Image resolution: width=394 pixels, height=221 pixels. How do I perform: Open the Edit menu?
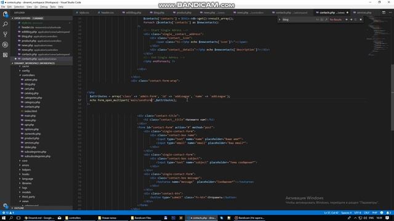[9, 7]
